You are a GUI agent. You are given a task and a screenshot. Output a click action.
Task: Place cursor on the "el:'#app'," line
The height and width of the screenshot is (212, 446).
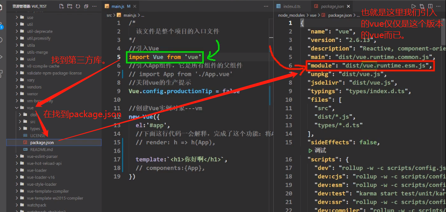tap(153, 126)
